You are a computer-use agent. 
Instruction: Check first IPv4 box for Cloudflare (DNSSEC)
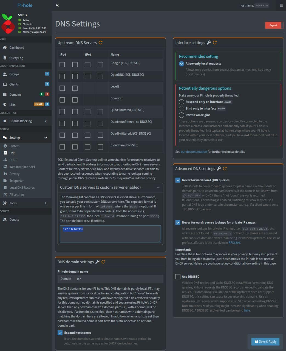tap(62, 147)
